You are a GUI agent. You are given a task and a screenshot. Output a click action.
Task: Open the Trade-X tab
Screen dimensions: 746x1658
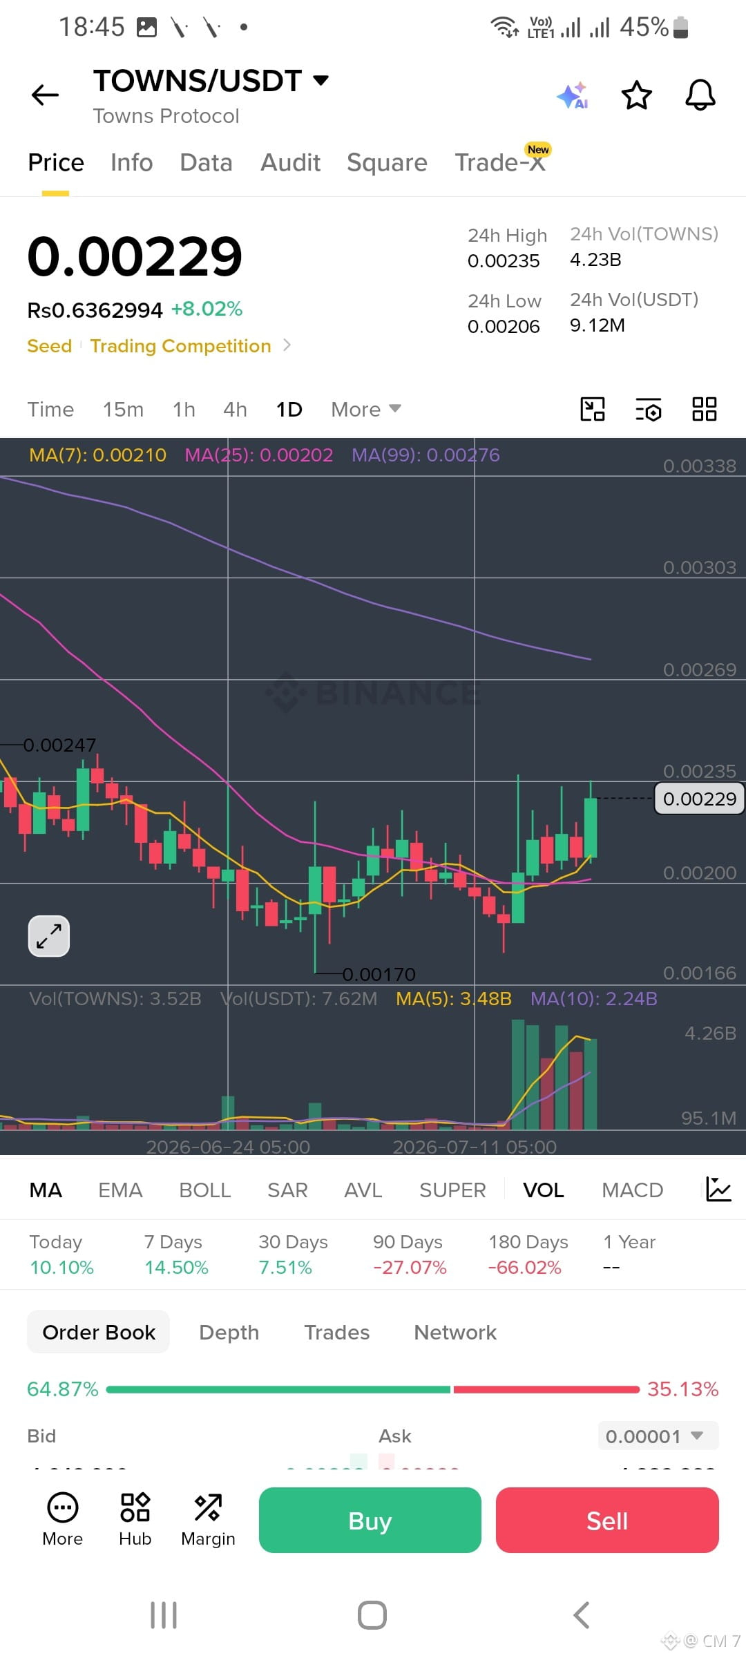500,162
